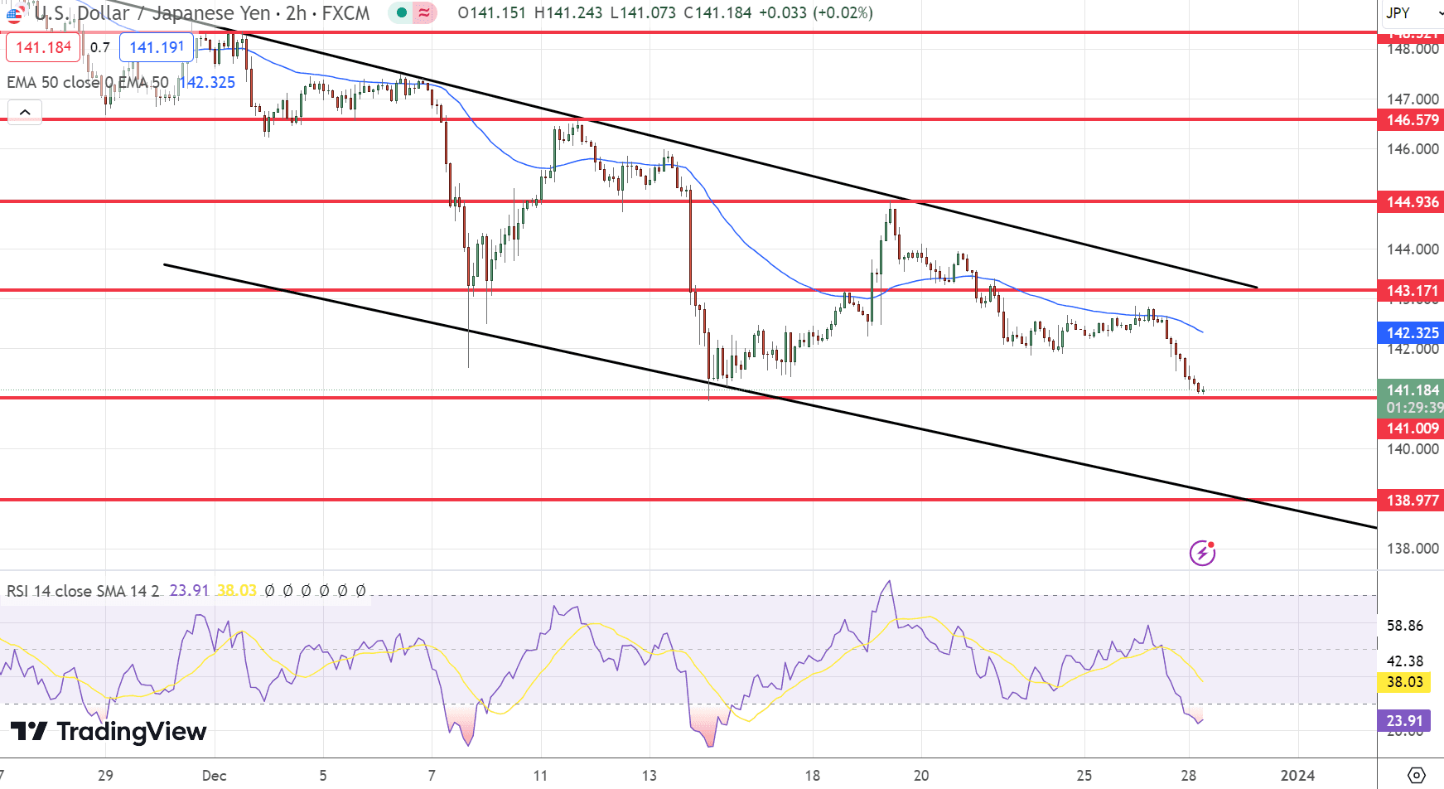Click the US flag symbol icon
1444x789 pixels.
(14, 13)
